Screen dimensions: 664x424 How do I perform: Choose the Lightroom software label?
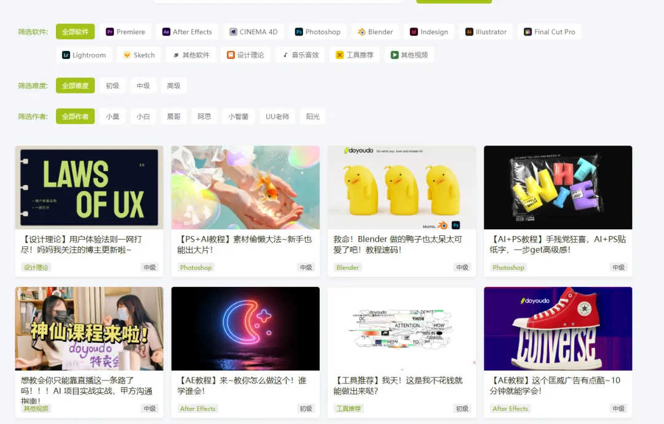89,55
